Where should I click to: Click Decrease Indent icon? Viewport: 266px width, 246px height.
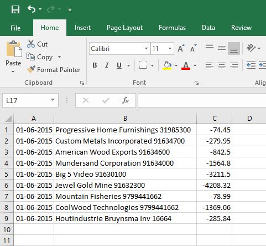click(251, 65)
